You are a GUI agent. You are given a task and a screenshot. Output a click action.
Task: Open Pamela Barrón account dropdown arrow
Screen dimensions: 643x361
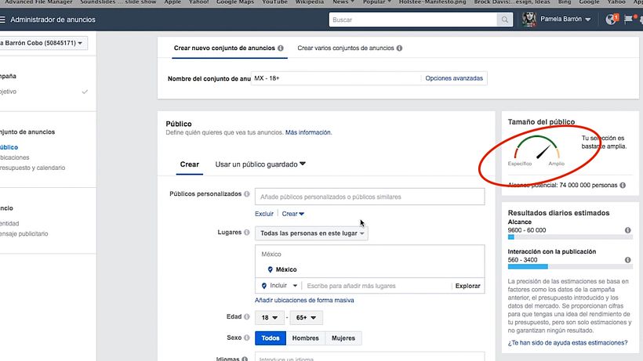click(x=588, y=20)
